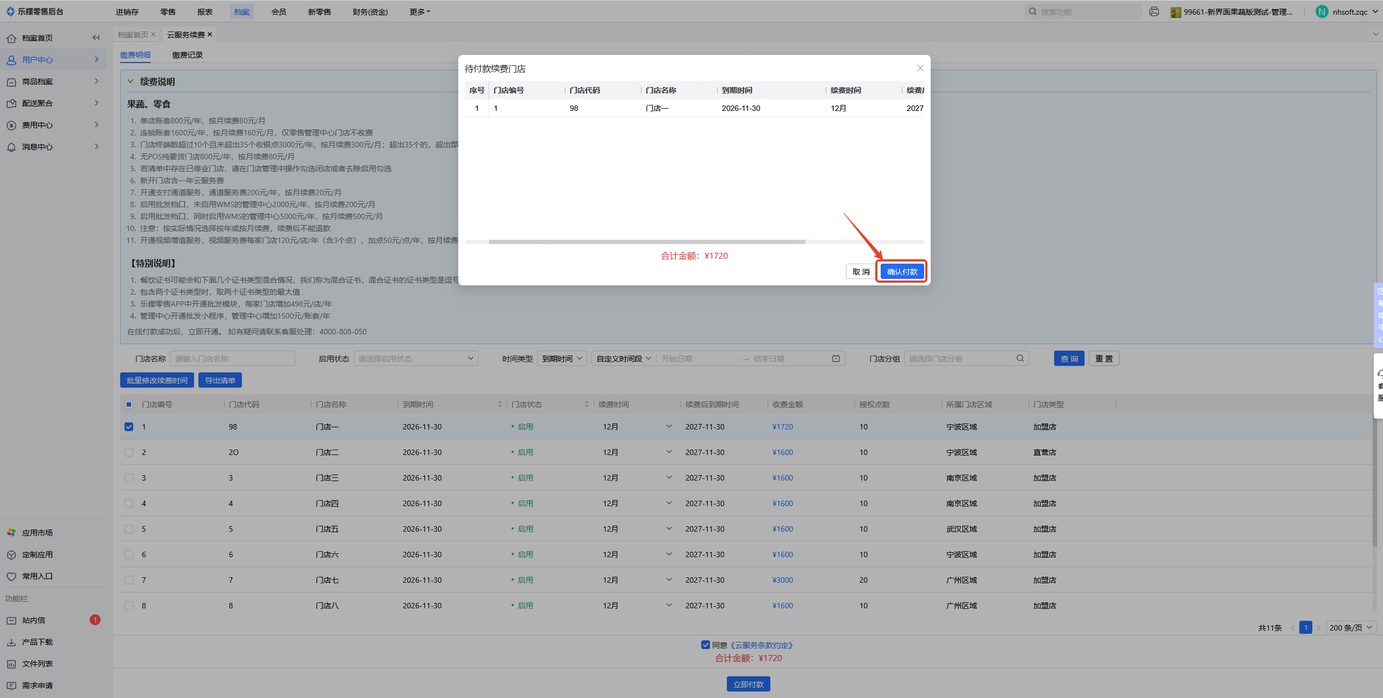Toggle the 同意云服务条款约定 checkbox
This screenshot has width=1383, height=698.
(705, 645)
